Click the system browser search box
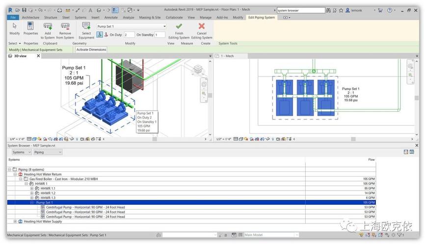This screenshot has height=245, width=426. pos(301,10)
